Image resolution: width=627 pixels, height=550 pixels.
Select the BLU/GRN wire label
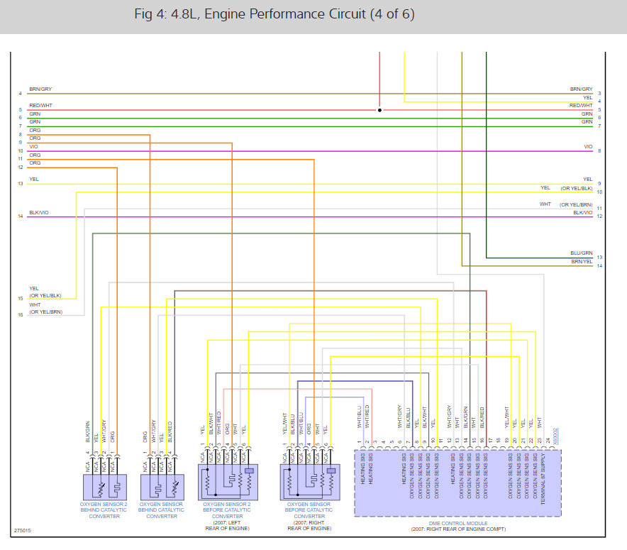(x=582, y=253)
